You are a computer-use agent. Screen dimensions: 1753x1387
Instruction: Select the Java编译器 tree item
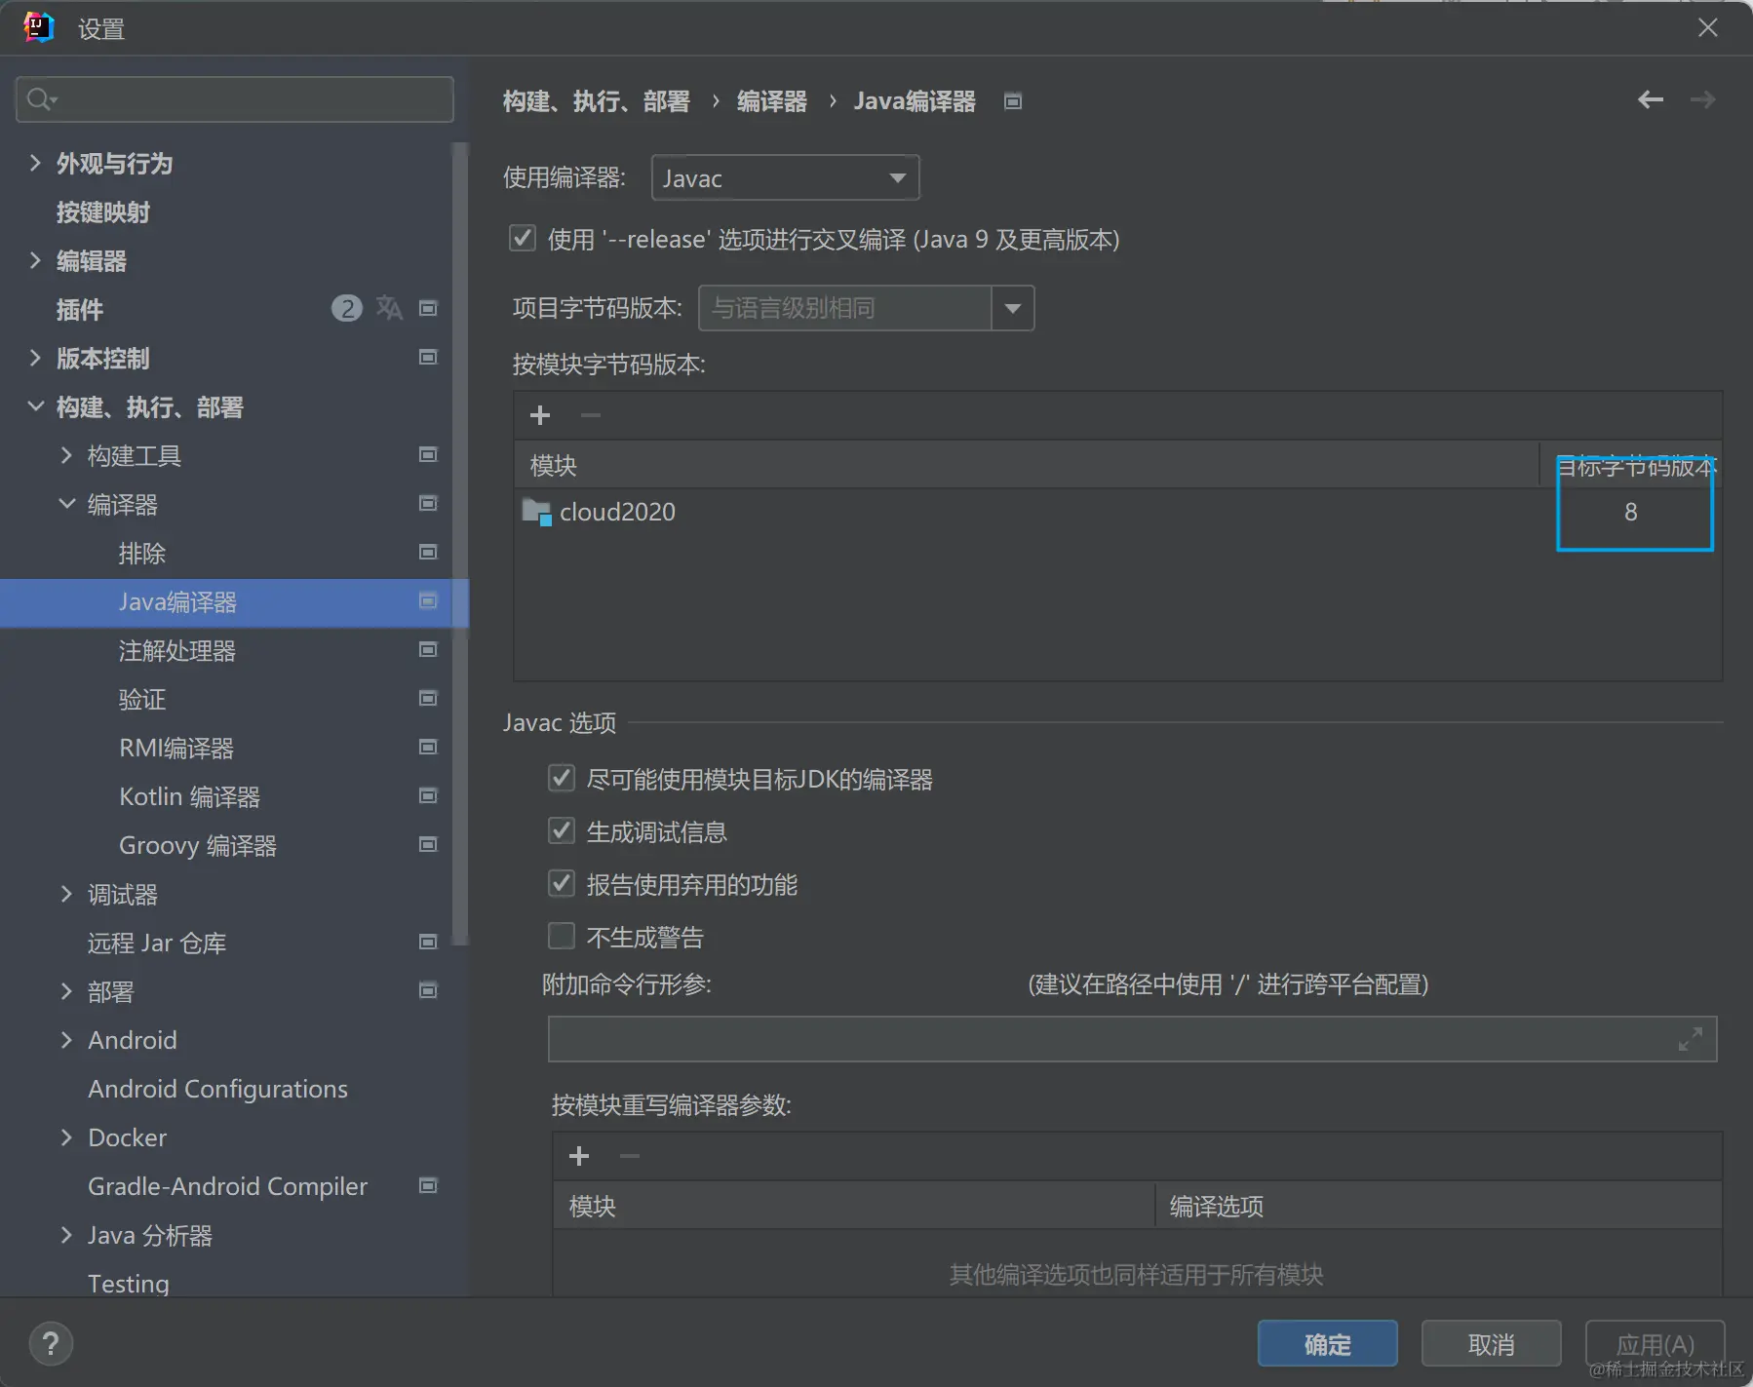234,602
